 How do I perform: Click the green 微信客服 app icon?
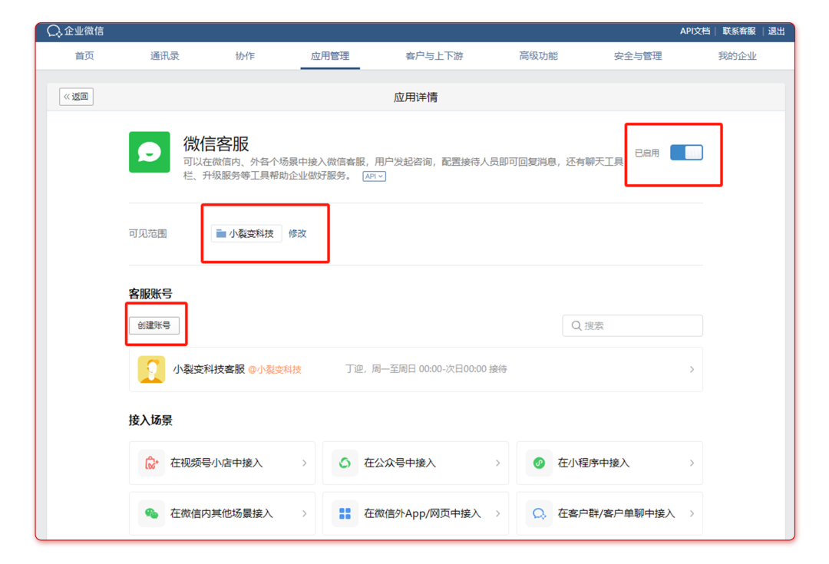pyautogui.click(x=149, y=152)
